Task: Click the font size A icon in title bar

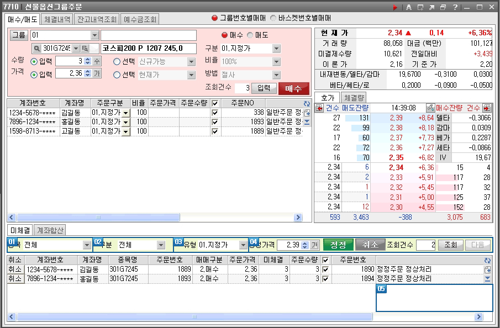Action: tap(409, 7)
